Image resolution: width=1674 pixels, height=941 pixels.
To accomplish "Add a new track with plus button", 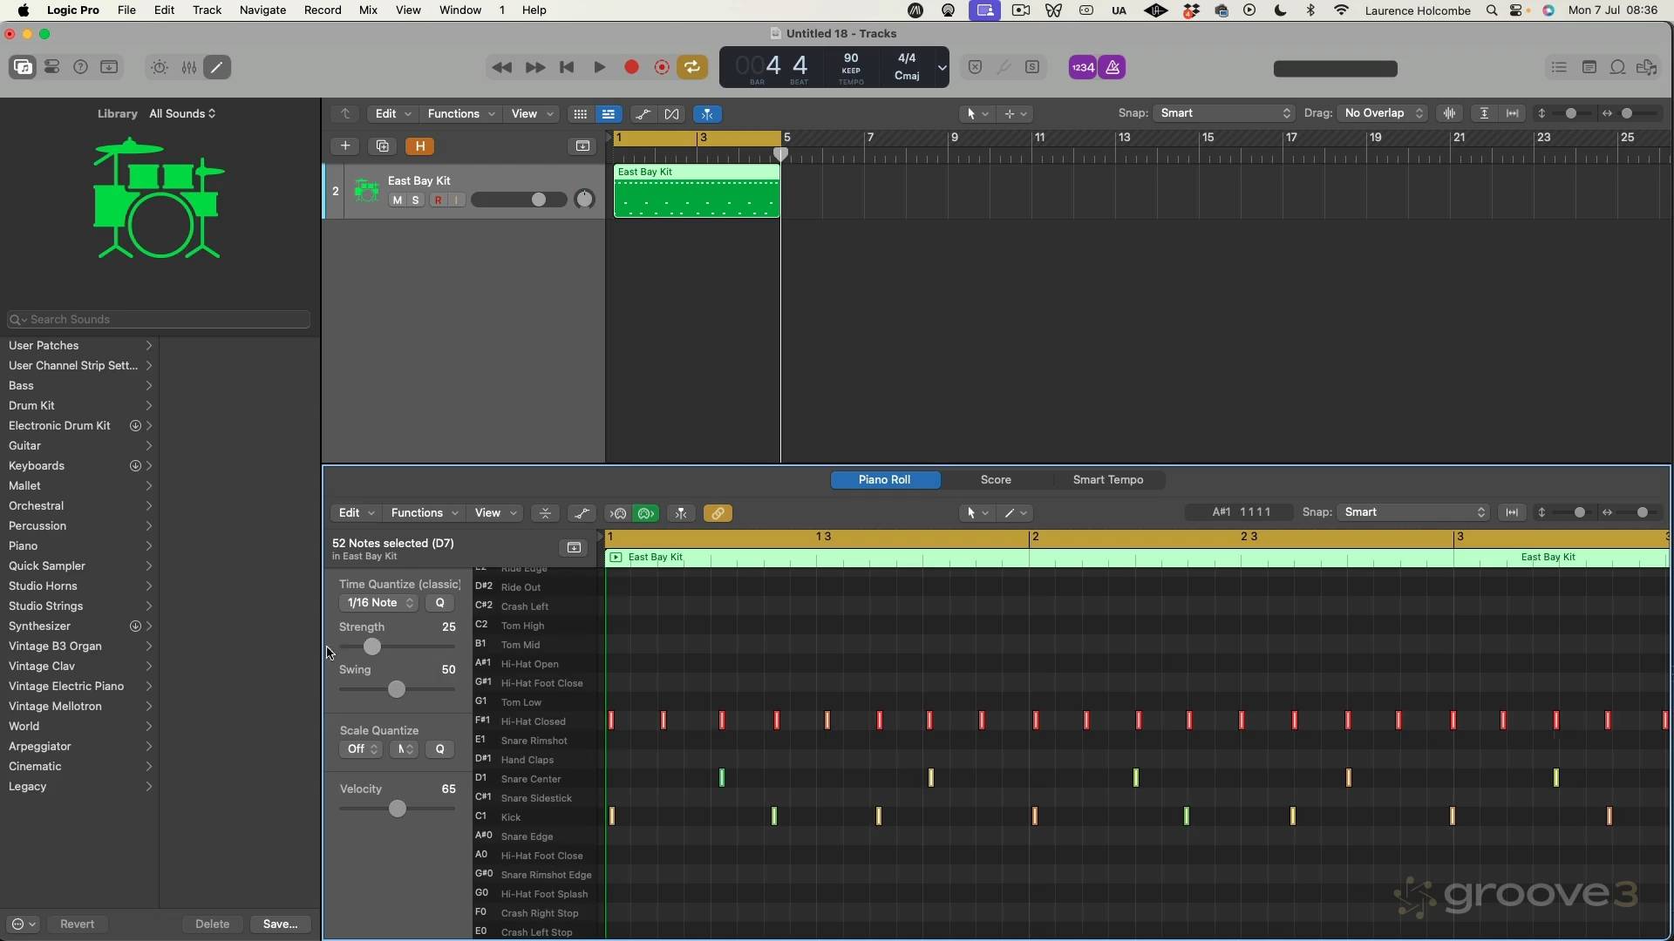I will point(345,146).
